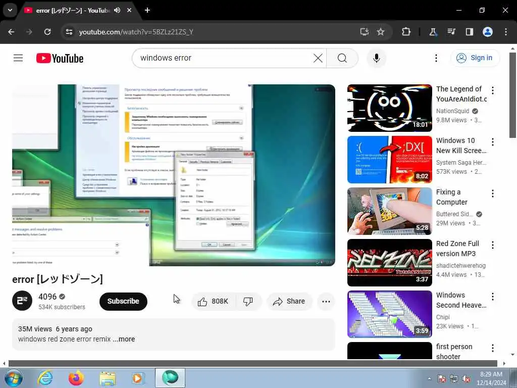
Task: Open Windows 10 New Kill Screen thumbnail
Action: point(389,160)
